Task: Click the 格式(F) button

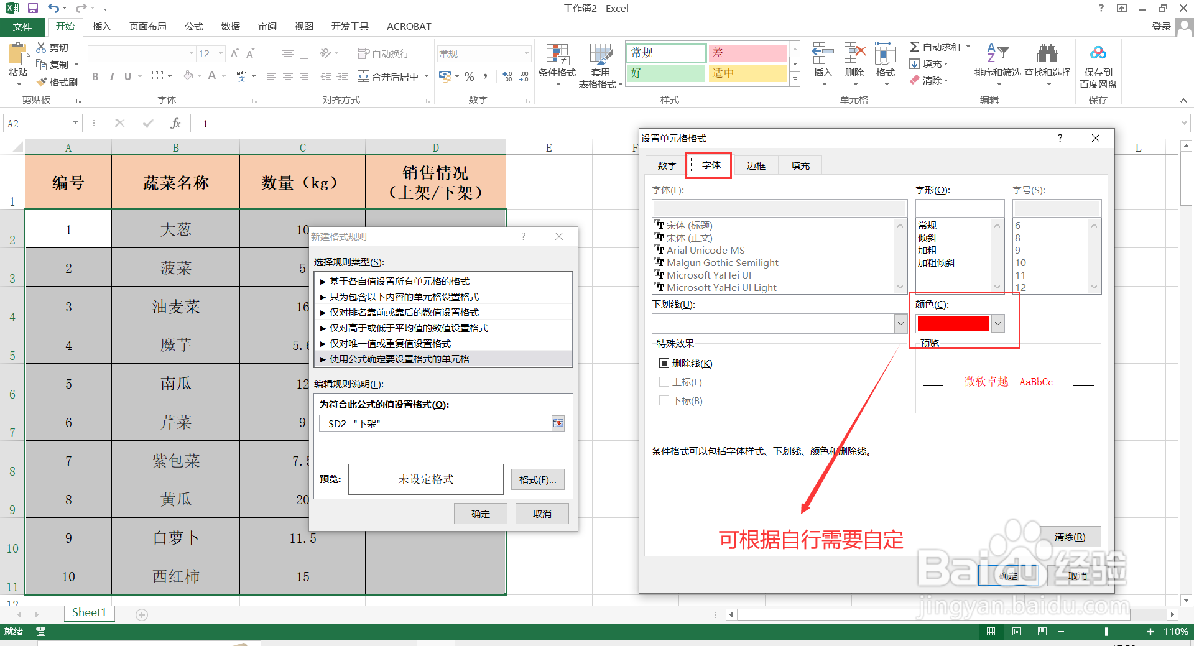Action: pyautogui.click(x=537, y=479)
